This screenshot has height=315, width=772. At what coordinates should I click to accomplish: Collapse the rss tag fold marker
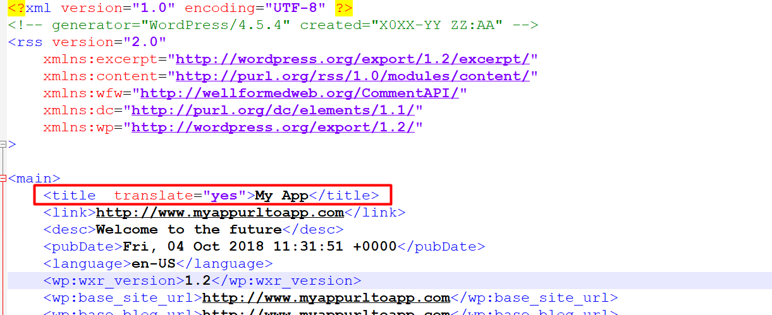point(3,145)
